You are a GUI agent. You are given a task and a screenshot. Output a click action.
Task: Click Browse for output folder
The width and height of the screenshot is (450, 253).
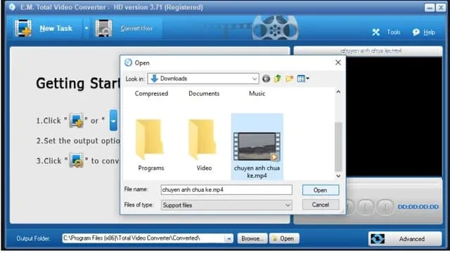tap(252, 239)
